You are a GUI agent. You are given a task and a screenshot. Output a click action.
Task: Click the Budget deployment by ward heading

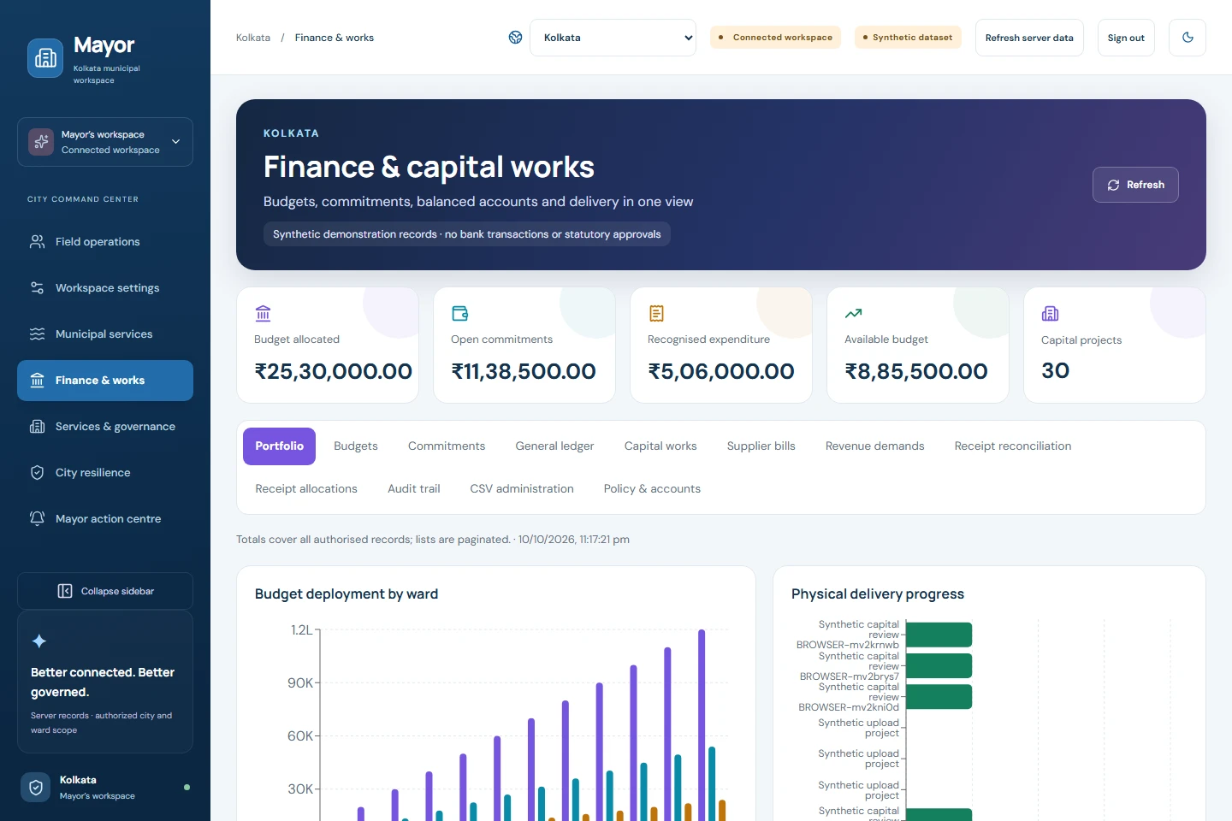point(346,594)
